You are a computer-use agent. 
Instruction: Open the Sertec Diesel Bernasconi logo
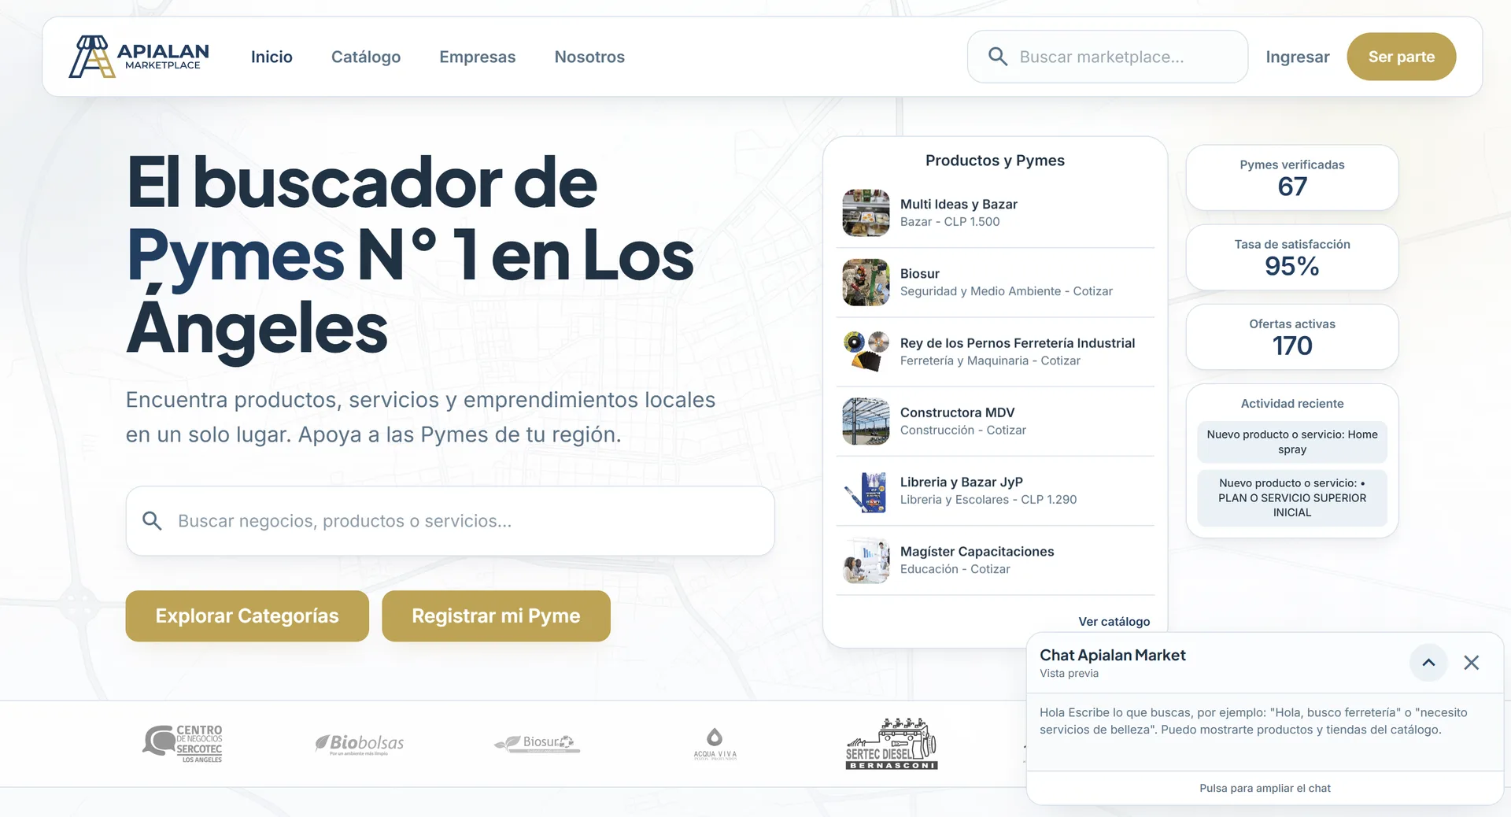pos(892,744)
